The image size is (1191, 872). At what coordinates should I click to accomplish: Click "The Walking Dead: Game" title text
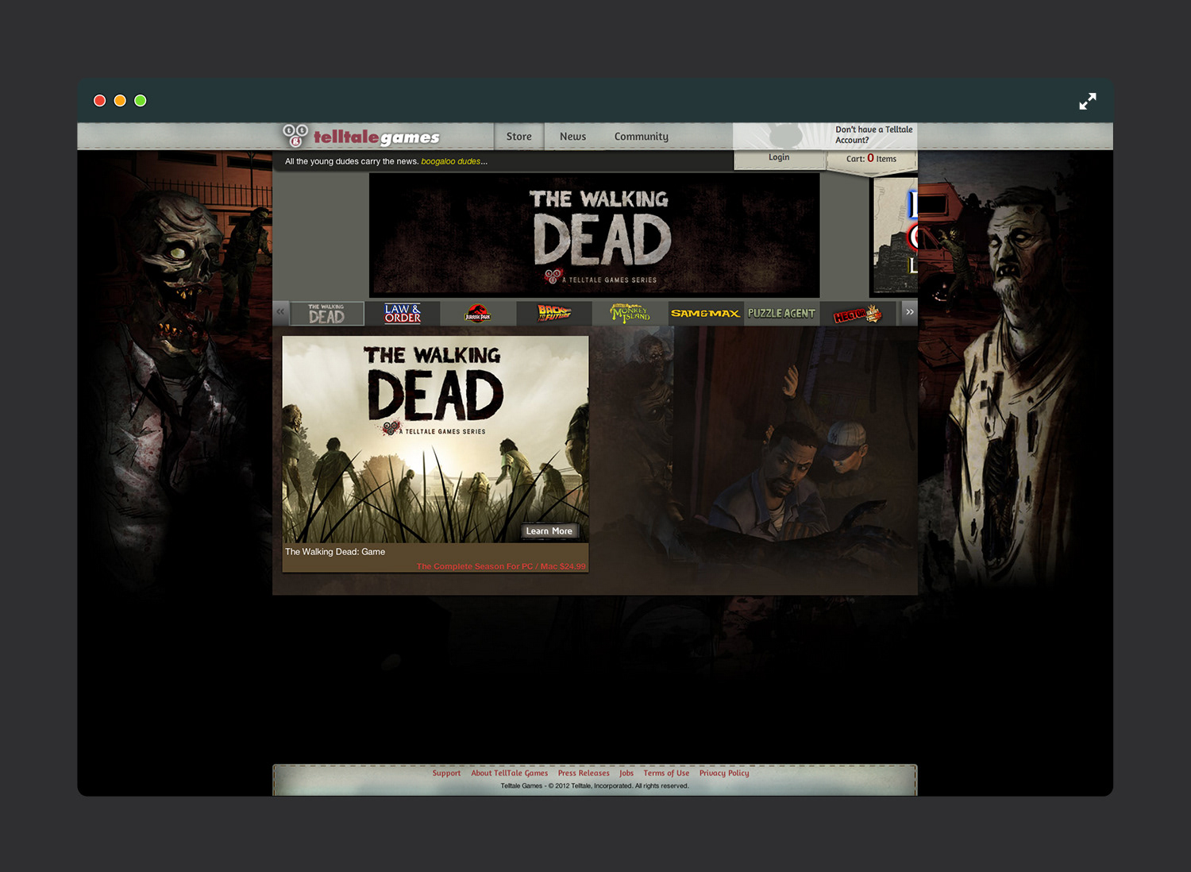(335, 552)
